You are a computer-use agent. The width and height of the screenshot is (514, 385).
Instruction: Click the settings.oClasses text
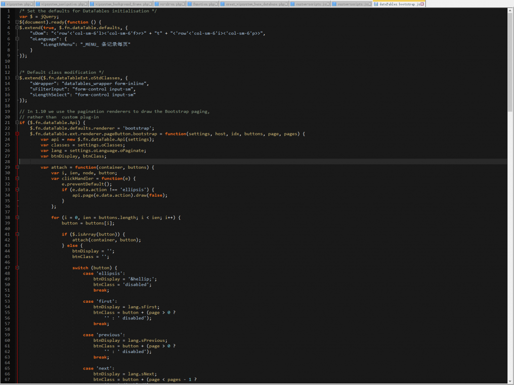(100, 145)
